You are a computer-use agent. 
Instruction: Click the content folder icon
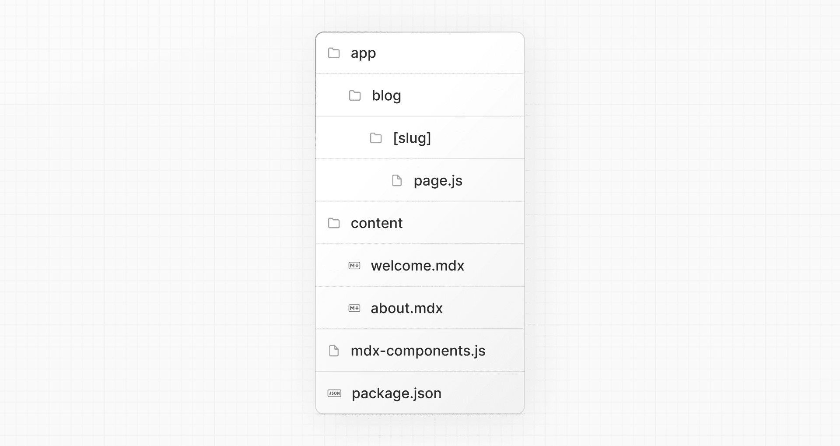(x=334, y=223)
